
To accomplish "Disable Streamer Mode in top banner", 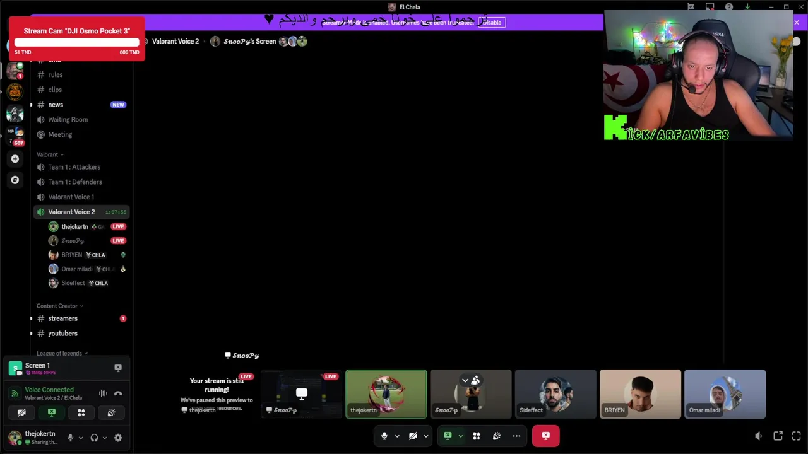I will pyautogui.click(x=492, y=23).
